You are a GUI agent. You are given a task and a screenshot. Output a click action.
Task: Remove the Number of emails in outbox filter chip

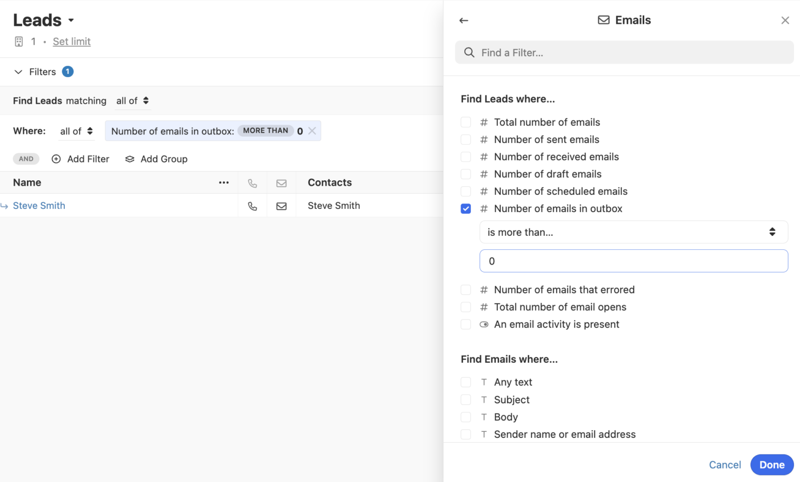312,131
